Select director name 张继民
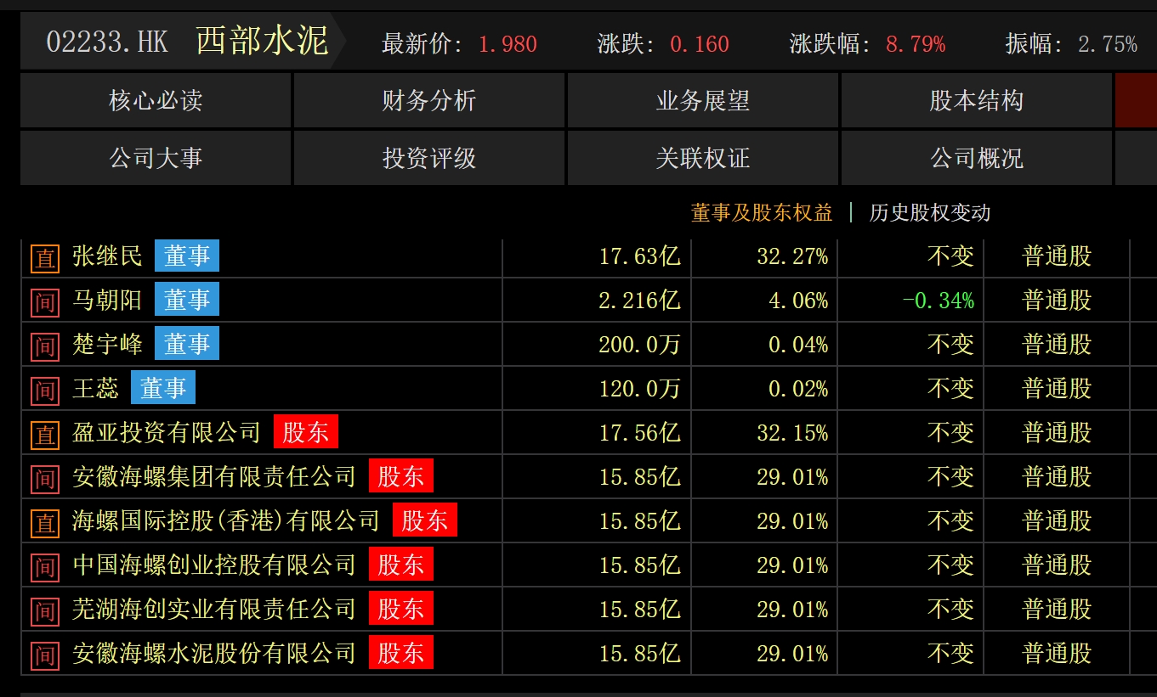This screenshot has width=1157, height=697. click(107, 256)
